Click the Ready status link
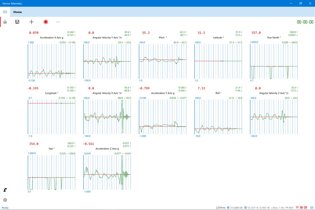Viewport: 315px width, 210px height. pyautogui.click(x=5, y=207)
